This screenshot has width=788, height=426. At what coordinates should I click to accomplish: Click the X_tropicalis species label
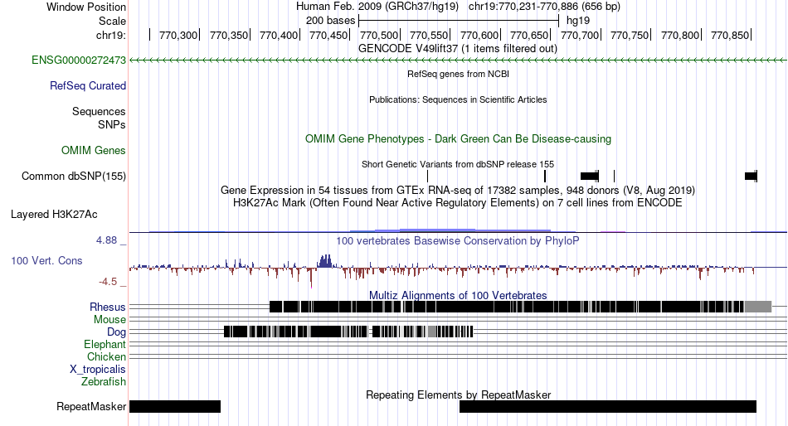coord(98,370)
